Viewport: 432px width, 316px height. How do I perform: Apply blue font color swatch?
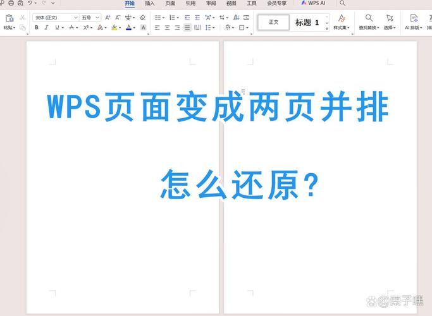128,28
